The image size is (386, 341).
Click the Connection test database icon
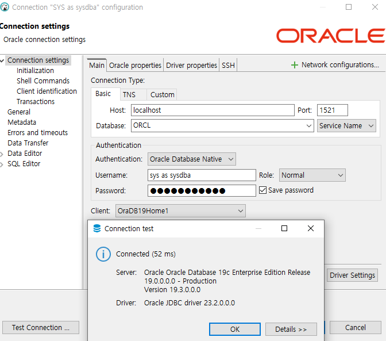click(x=97, y=228)
